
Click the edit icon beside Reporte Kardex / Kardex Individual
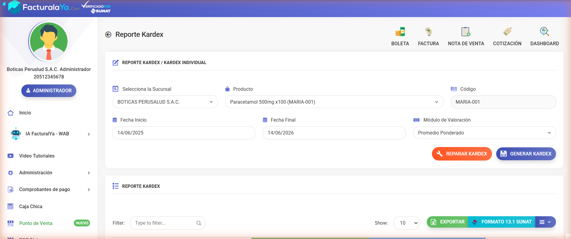point(115,63)
